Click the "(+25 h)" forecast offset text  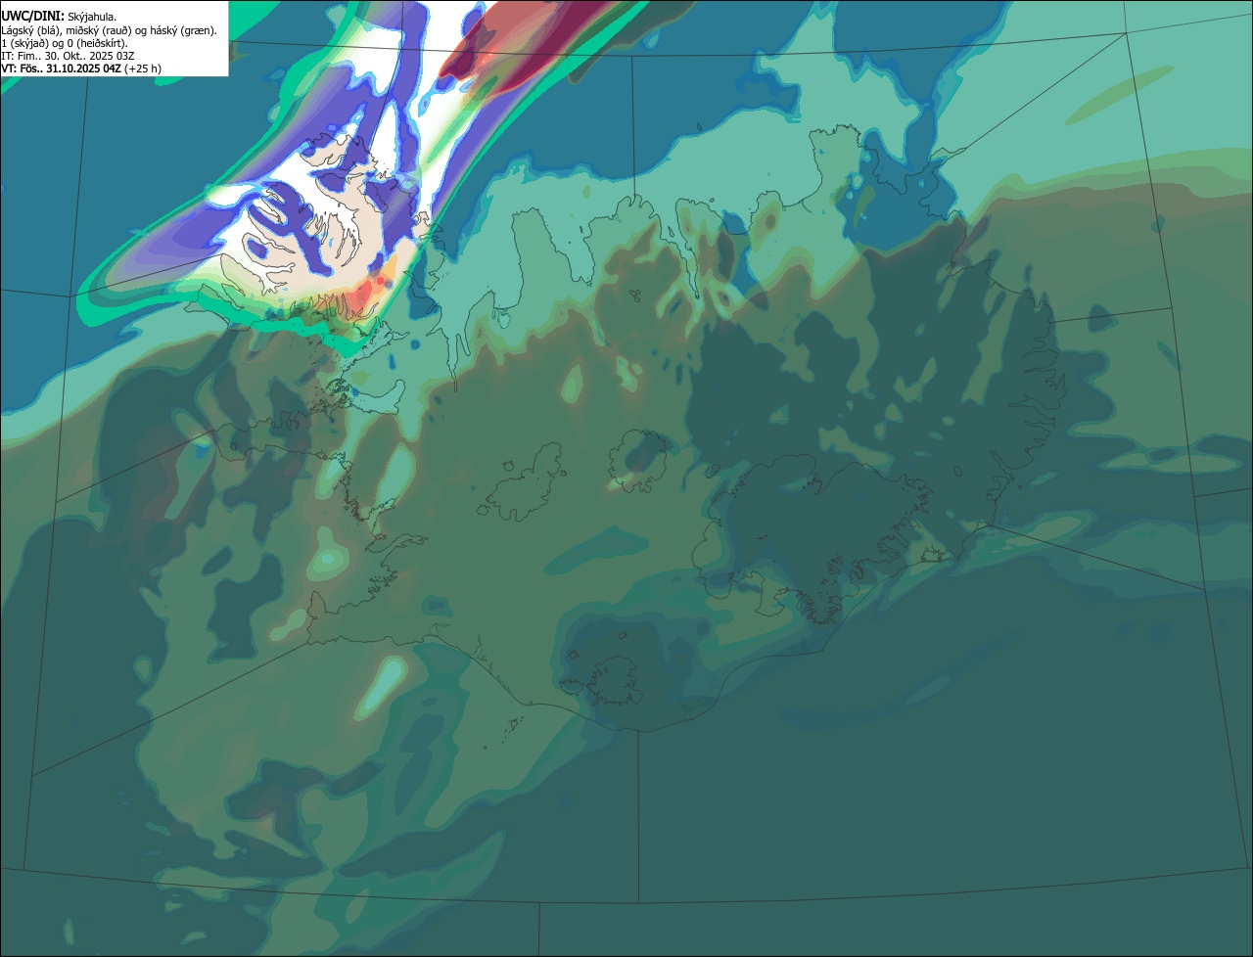(143, 68)
